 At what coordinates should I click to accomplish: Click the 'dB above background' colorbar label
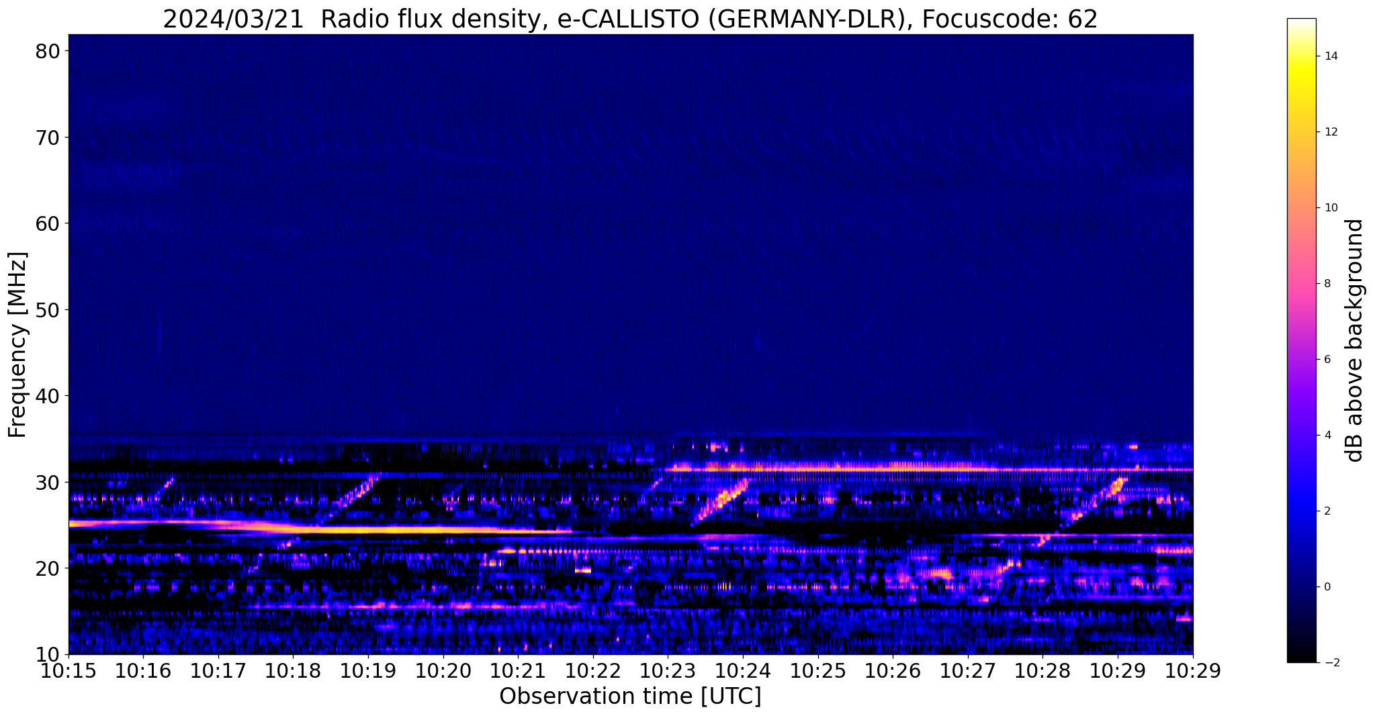point(1355,340)
